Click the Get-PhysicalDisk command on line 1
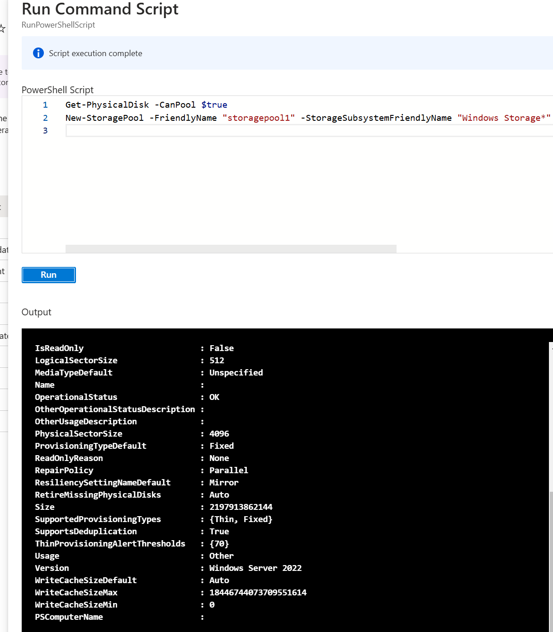Screen dimensions: 553x632 [x=107, y=105]
